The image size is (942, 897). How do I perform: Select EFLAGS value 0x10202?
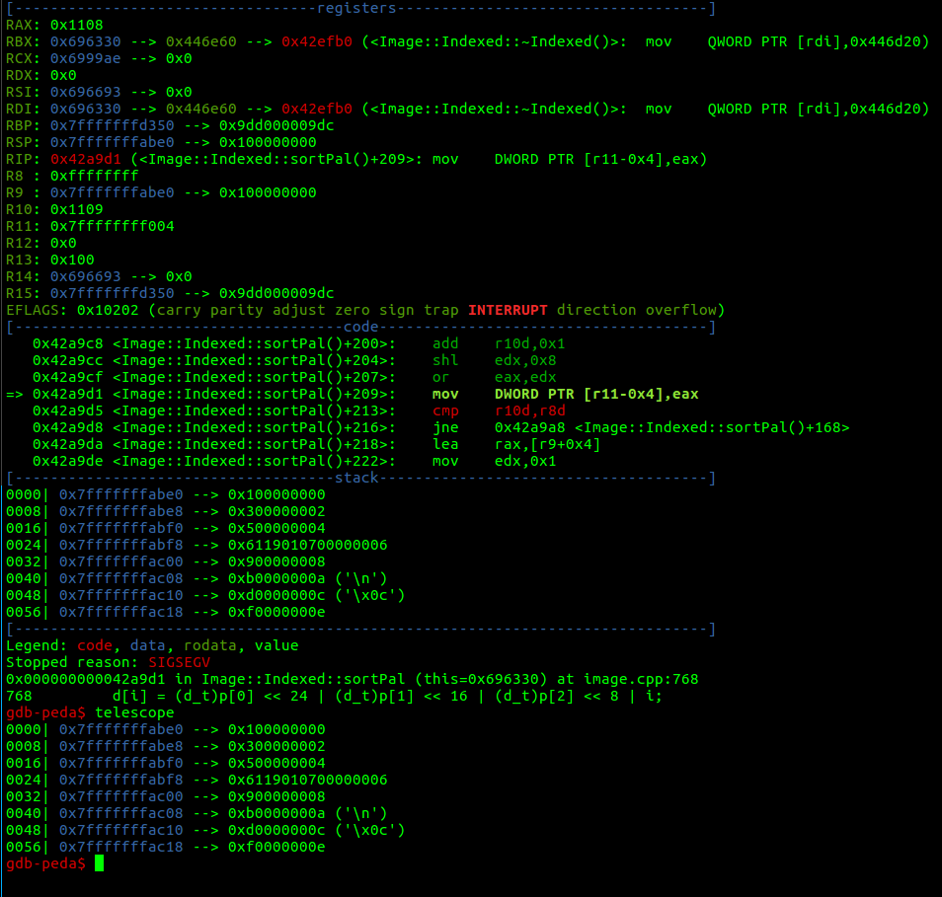click(x=108, y=311)
